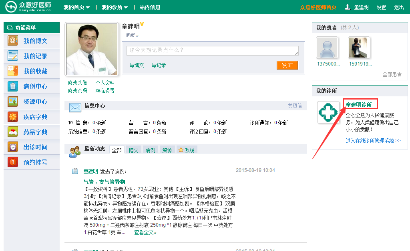Click the 我的记录 notepad icon

point(13,56)
